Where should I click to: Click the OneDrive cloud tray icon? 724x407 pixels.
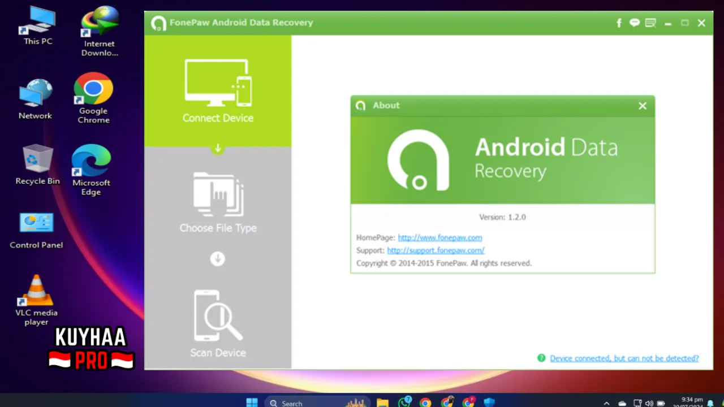click(x=622, y=403)
